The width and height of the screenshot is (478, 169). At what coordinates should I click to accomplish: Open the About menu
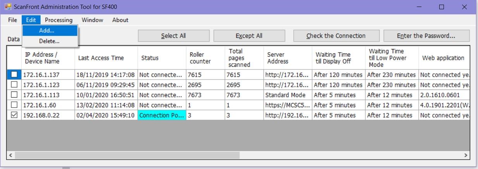coord(120,20)
